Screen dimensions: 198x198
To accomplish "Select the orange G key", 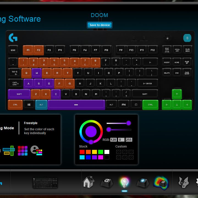I will coord(70,84).
